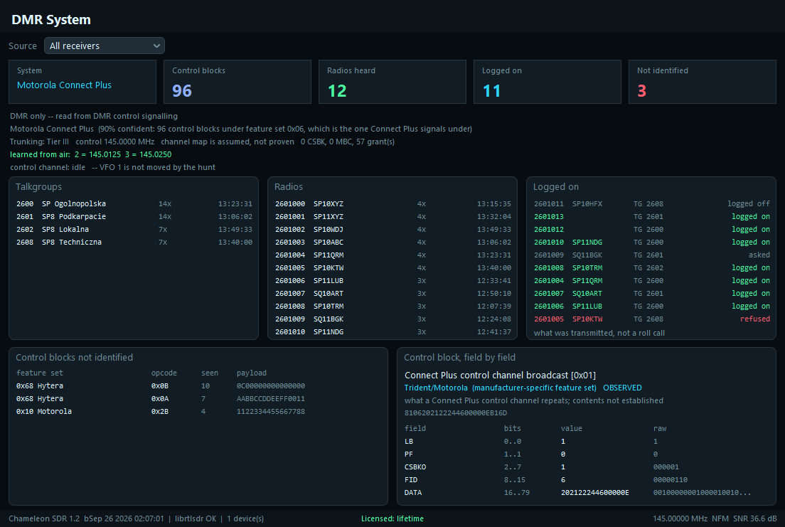Click the Not identified count 3

[642, 90]
